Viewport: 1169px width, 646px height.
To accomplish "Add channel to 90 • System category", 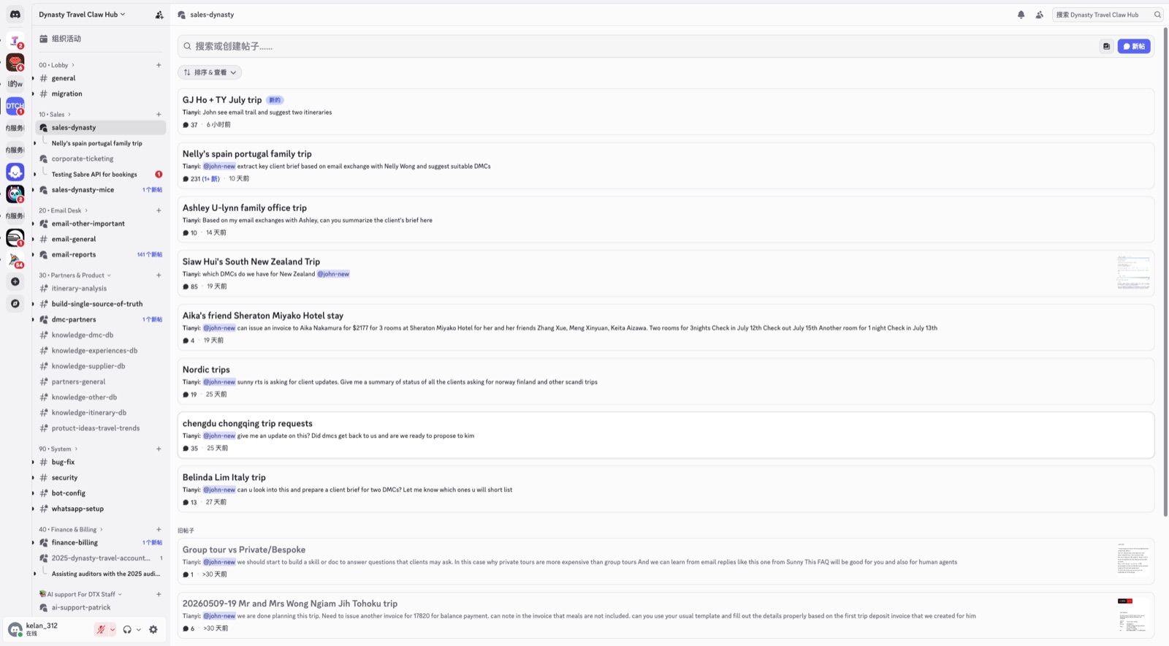I will [x=159, y=449].
